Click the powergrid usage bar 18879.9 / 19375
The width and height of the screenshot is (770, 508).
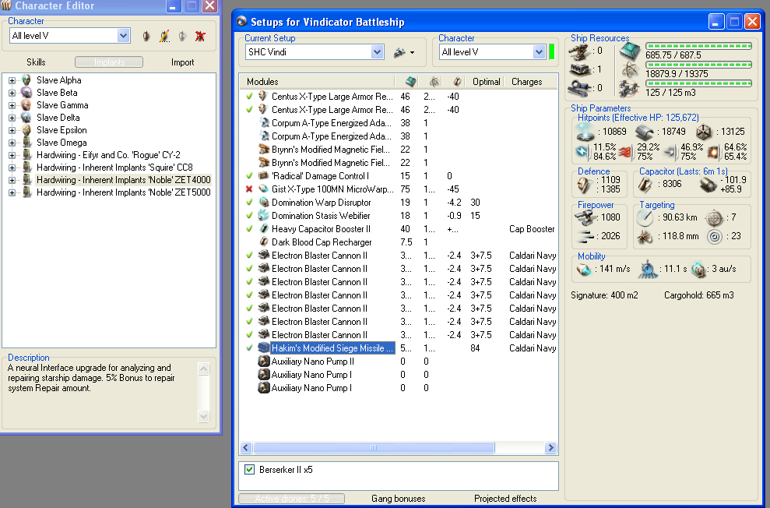(698, 65)
